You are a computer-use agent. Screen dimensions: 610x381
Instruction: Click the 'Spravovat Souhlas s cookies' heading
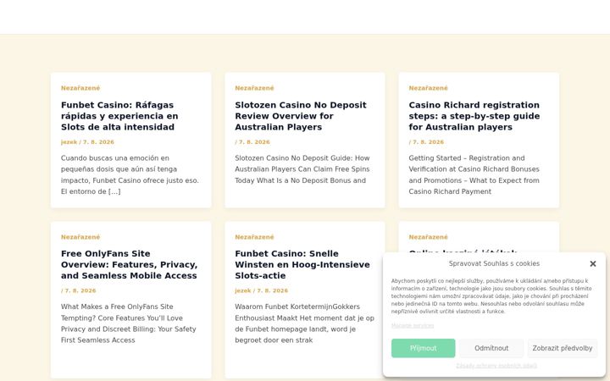(494, 263)
